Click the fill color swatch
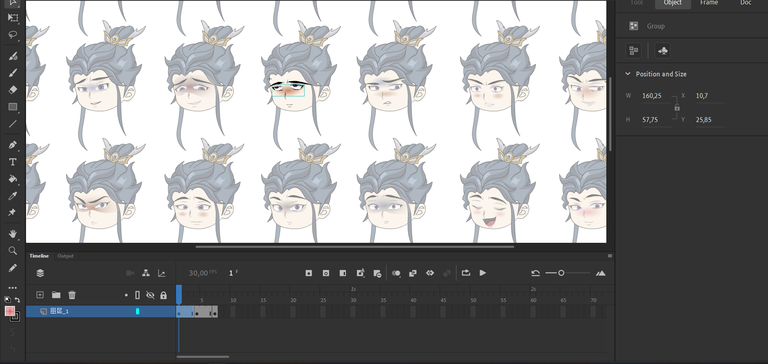The height and width of the screenshot is (364, 768). point(10,311)
